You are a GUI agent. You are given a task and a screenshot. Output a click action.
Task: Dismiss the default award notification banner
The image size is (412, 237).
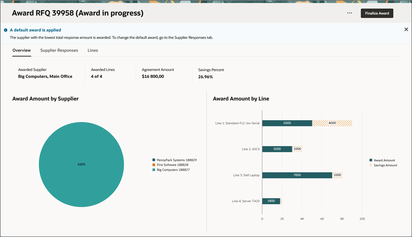point(406,29)
